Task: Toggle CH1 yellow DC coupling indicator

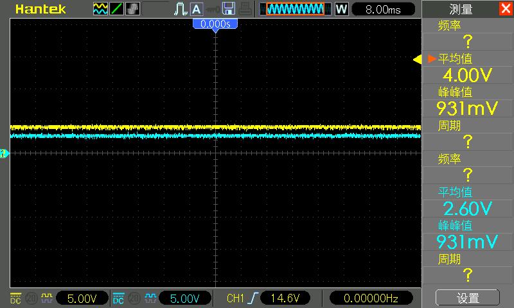Action: (15, 298)
